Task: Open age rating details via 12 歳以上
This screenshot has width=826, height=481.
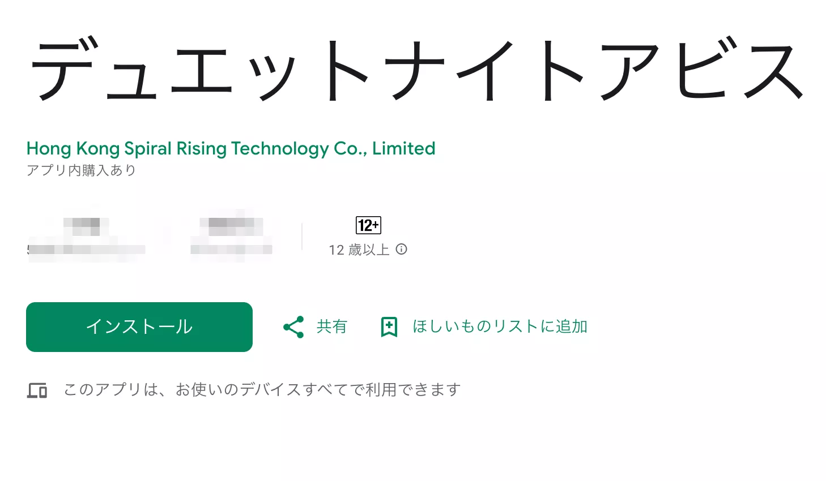Action: 360,249
